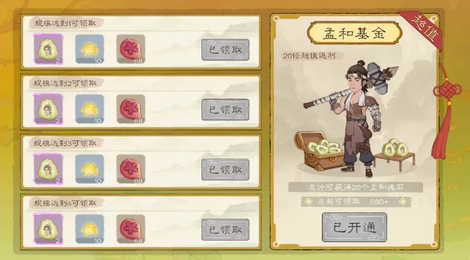Viewport: 470px width, 260px height.
Task: Tap the soul stone icon in 规模达到2 row
Action: (48, 109)
